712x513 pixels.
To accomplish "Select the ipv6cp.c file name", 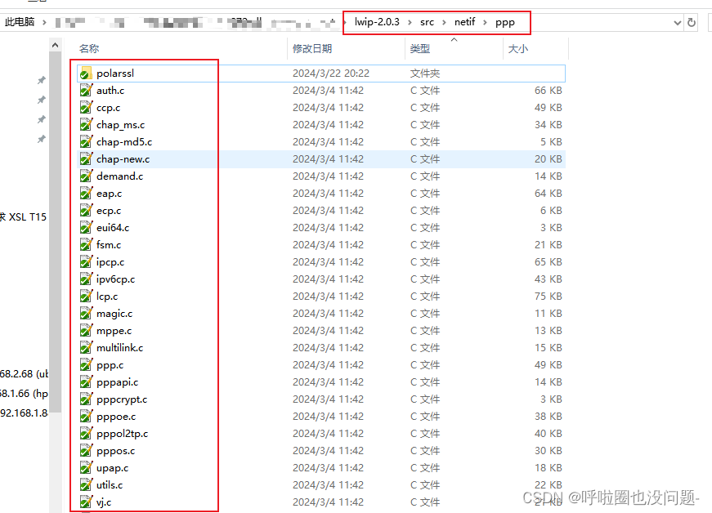I will [116, 279].
